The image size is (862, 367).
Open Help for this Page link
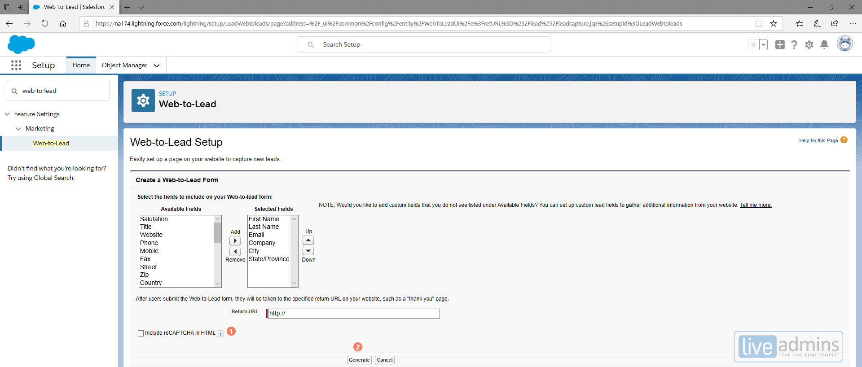[818, 140]
